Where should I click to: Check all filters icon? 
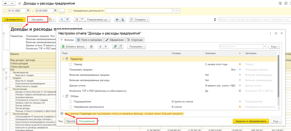tap(115, 46)
